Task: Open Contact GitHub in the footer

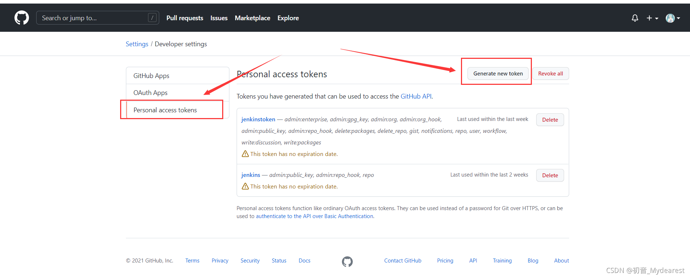Action: [x=403, y=261]
